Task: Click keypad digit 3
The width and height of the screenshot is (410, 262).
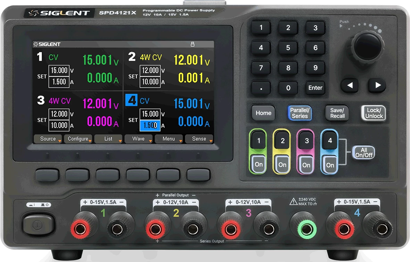Action: pos(315,28)
